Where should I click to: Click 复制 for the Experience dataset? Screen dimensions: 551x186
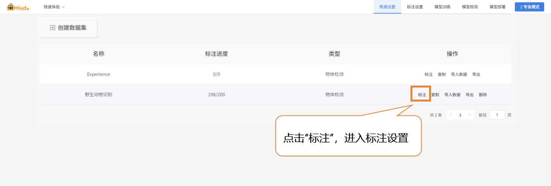pos(442,74)
